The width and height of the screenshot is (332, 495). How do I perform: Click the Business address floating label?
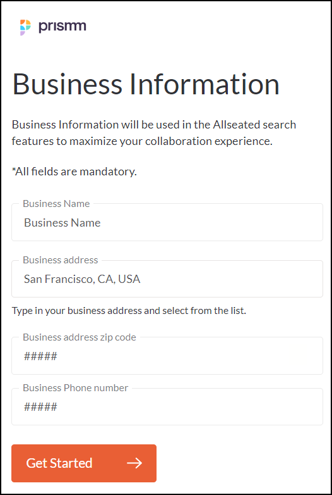61,260
